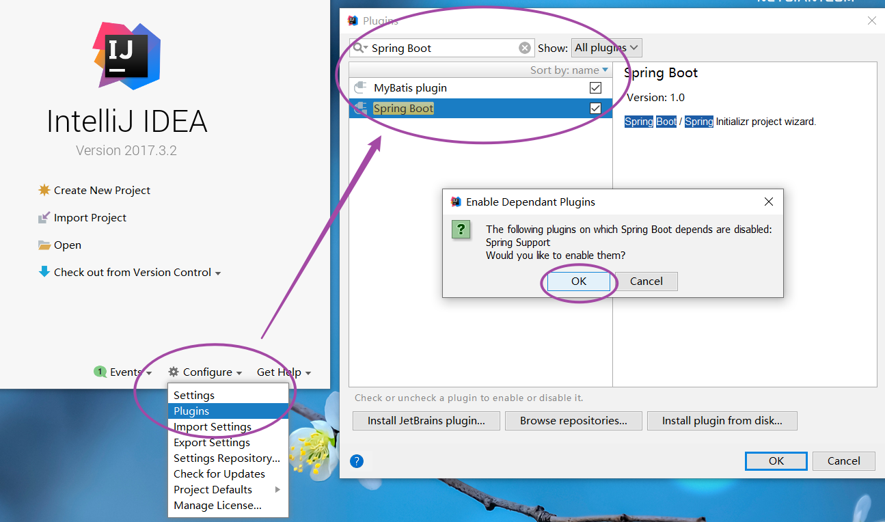Click Browse repositories... button
This screenshot has width=885, height=522.
click(573, 421)
